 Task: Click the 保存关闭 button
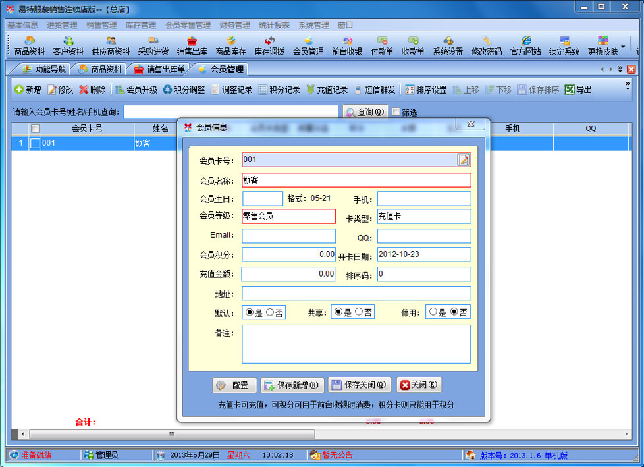[360, 385]
